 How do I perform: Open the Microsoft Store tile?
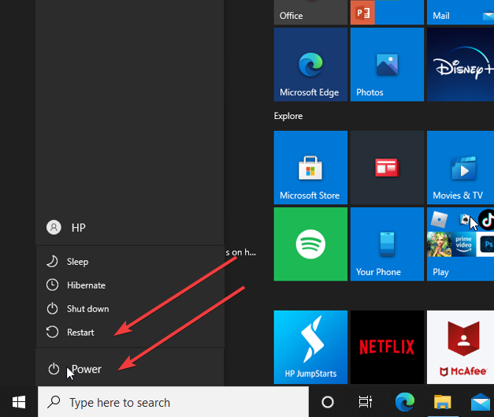pos(310,167)
